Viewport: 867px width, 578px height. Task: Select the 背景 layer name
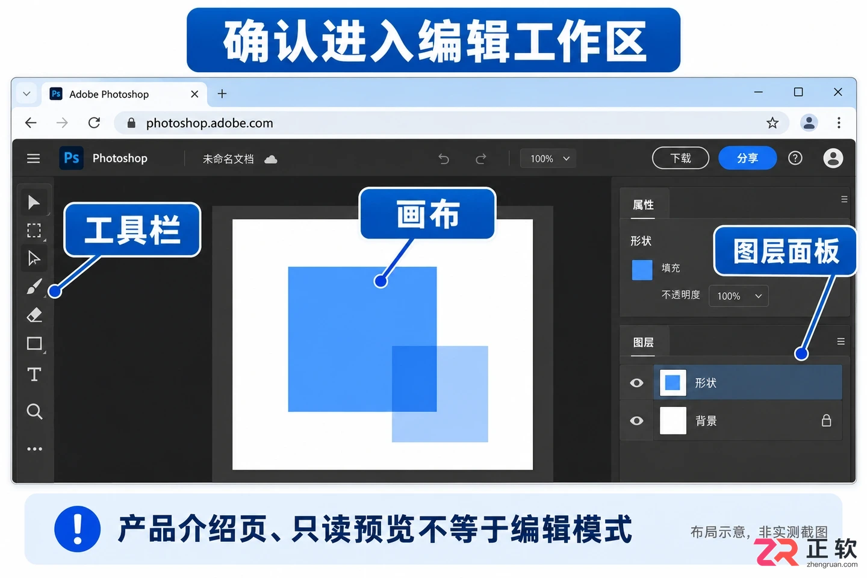tap(706, 421)
